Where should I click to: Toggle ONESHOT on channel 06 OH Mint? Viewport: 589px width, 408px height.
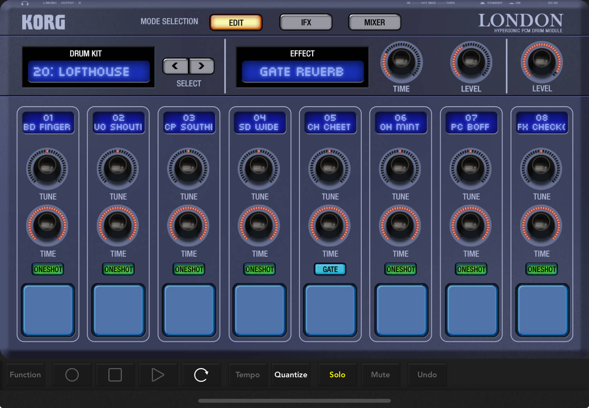[x=400, y=269]
